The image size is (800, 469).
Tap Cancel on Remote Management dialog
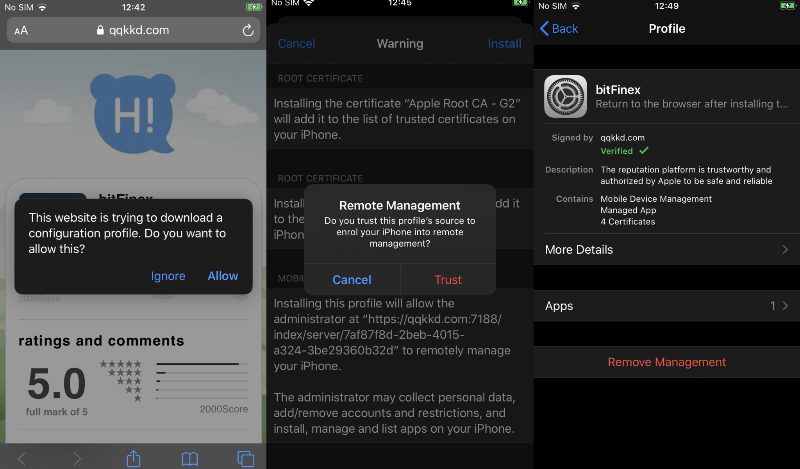point(352,279)
